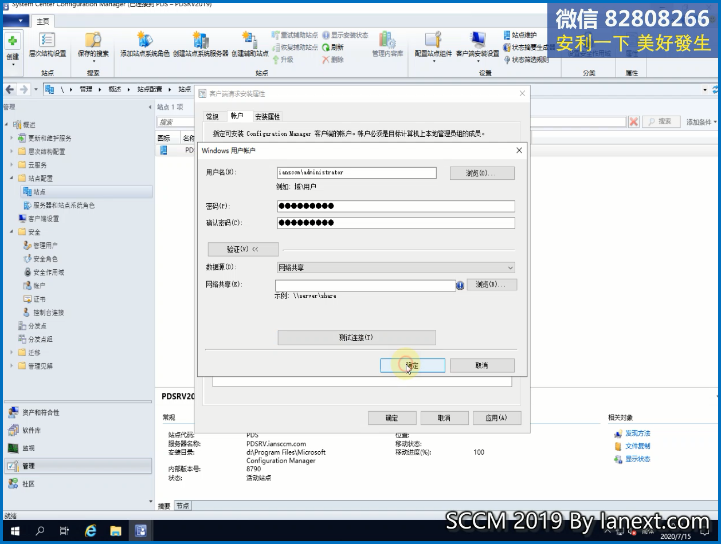Focus the 密码(P) input field
The width and height of the screenshot is (721, 544).
[396, 206]
